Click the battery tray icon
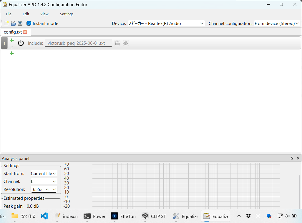This screenshot has height=223, width=302. tap(294, 216)
